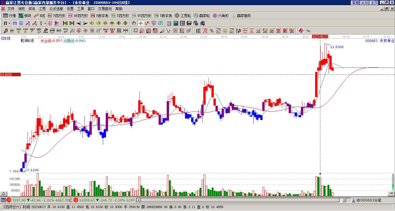Viewport: 395px width, 211px height.
Task: Open the 文件 menu
Action: click(x=11, y=9)
